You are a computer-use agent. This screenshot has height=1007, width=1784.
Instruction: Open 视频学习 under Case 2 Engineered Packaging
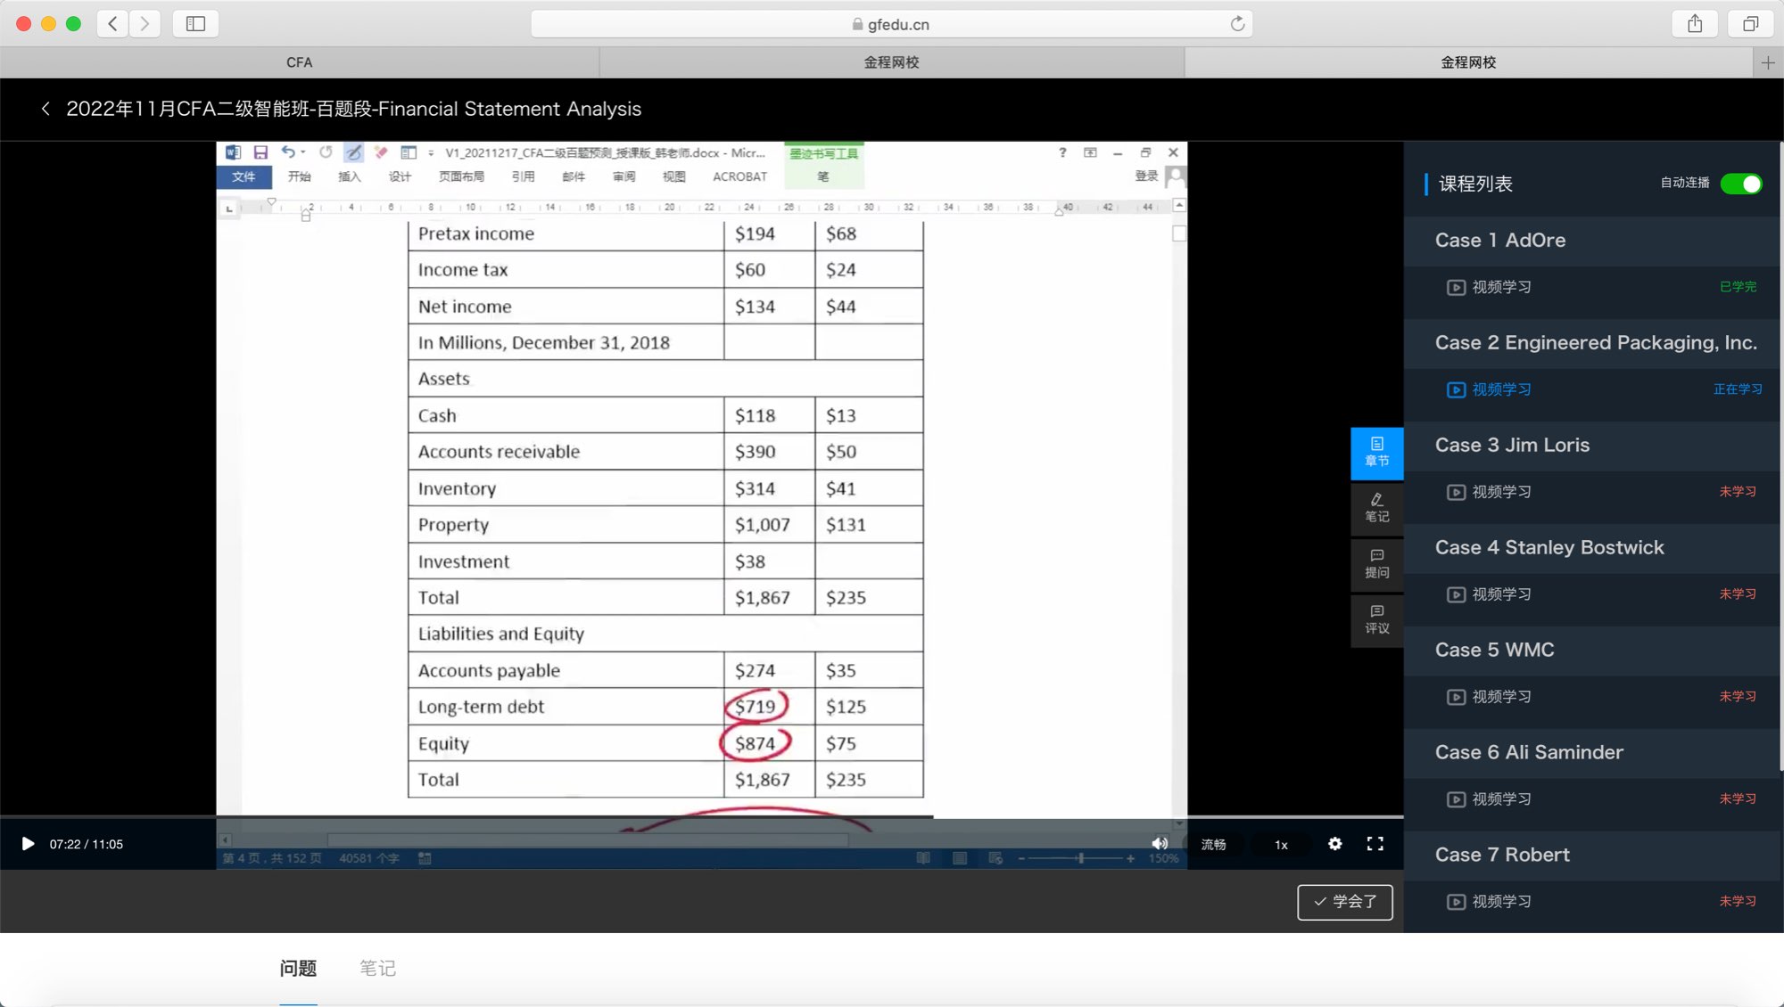1501,390
